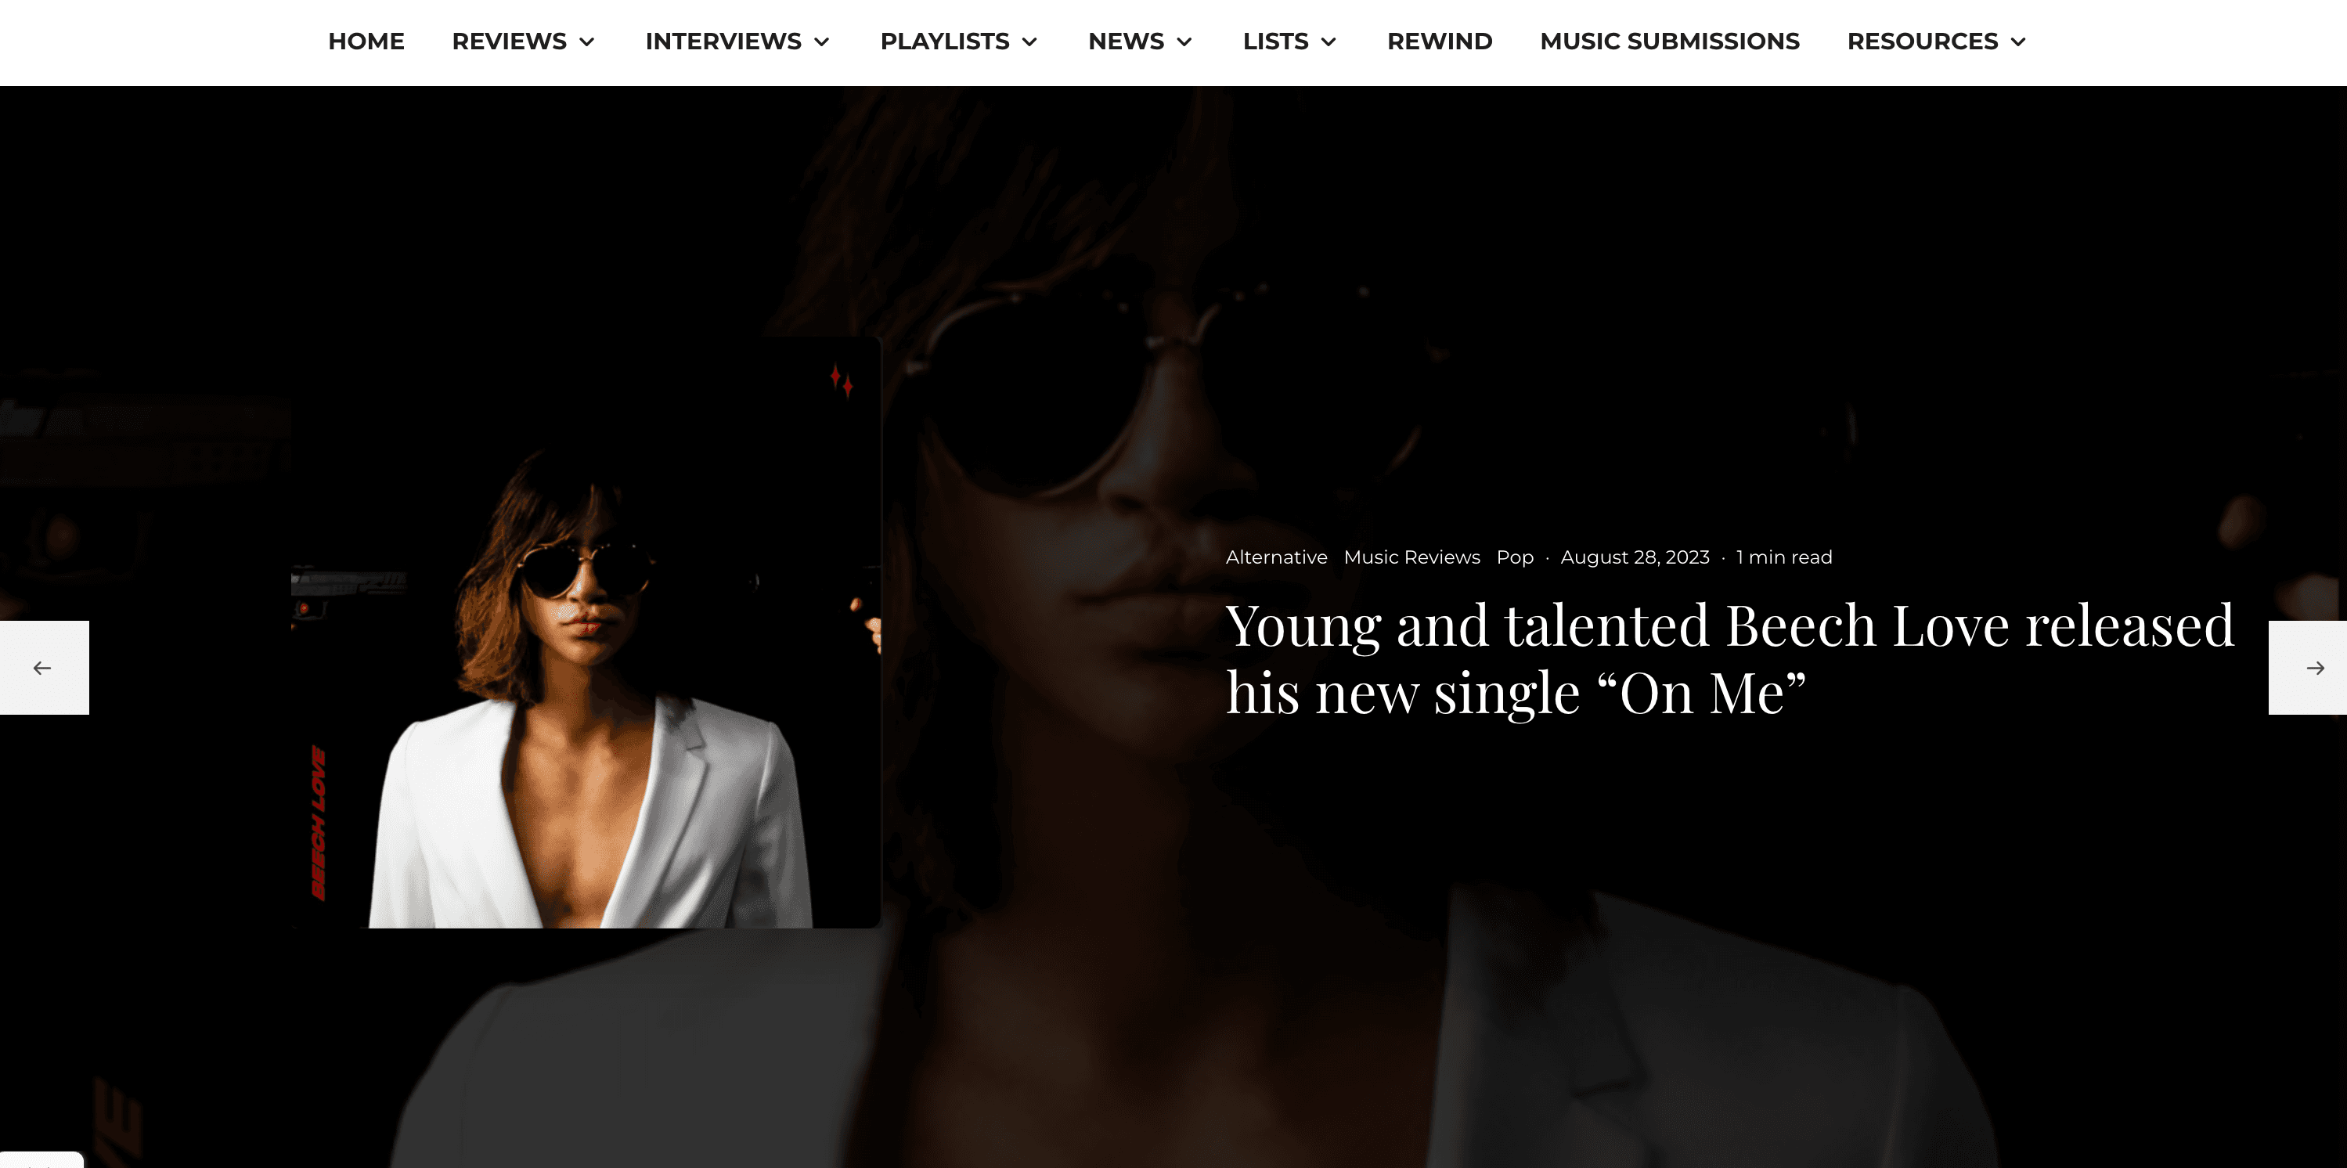Expand the Resources dropdown chevron
Screen dimensions: 2347x1168
click(x=2018, y=42)
